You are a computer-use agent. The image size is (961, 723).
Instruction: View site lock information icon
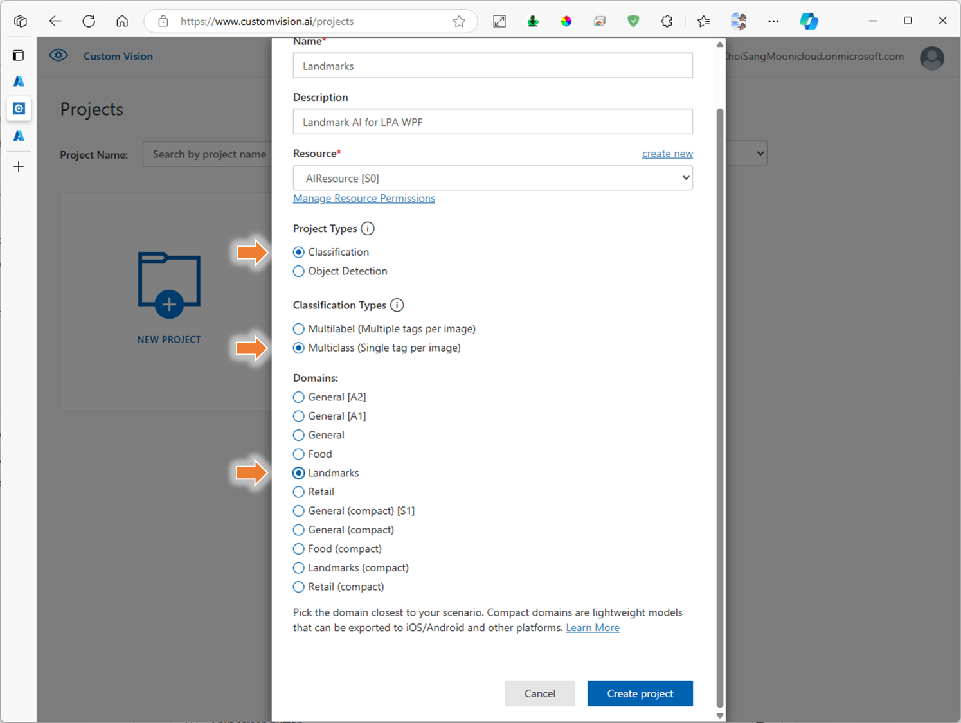163,21
